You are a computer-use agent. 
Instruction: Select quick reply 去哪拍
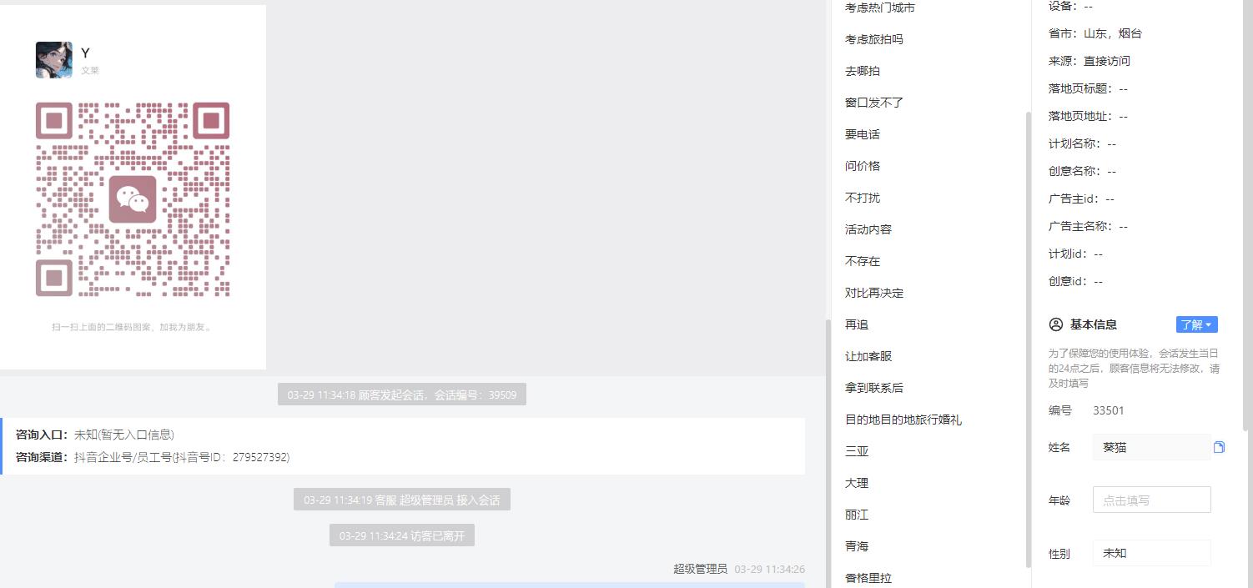(863, 71)
